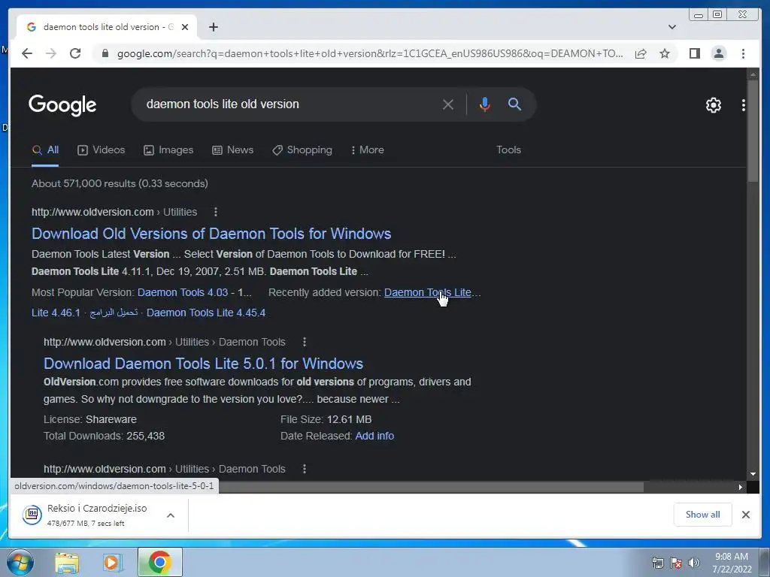Switch to News results tab
This screenshot has width=770, height=577.
233,150
